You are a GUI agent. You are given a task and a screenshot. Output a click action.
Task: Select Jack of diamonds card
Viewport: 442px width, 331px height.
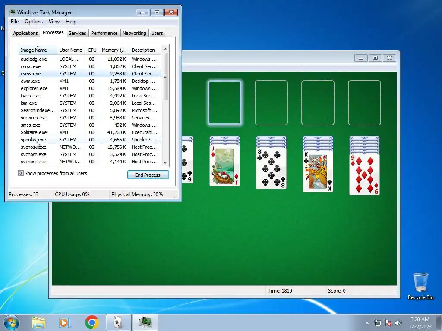[x=224, y=165]
